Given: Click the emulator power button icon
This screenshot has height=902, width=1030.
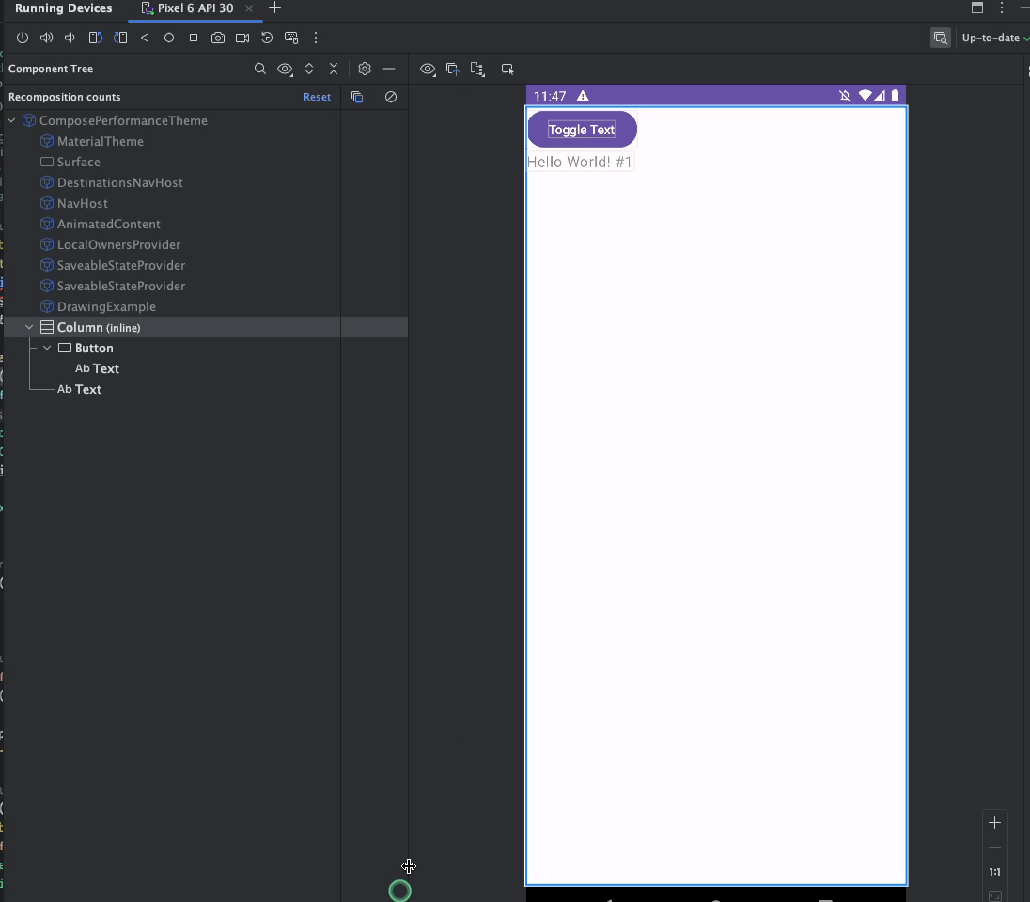Looking at the screenshot, I should click(23, 39).
